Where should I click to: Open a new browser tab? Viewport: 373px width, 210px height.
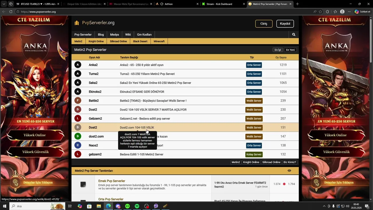pyautogui.click(x=297, y=4)
